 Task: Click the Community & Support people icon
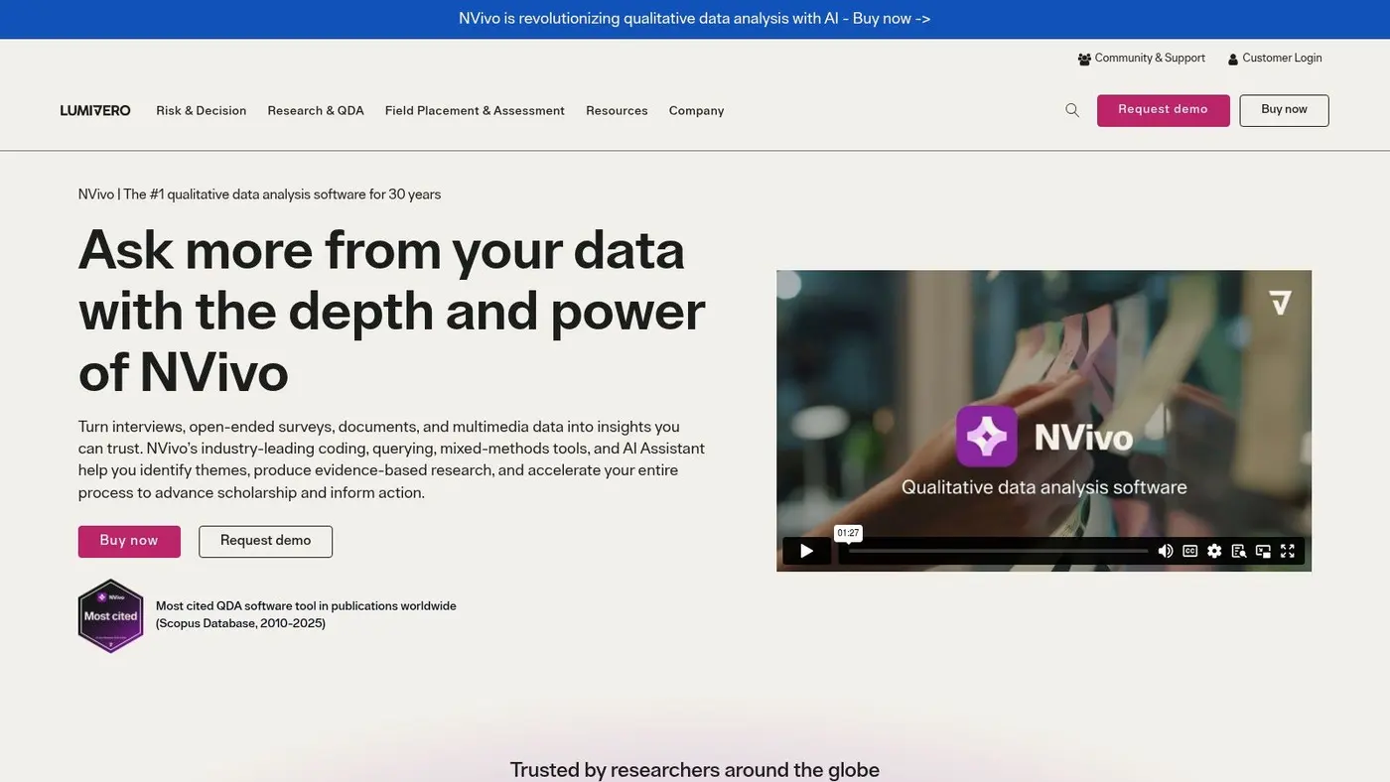click(1084, 60)
